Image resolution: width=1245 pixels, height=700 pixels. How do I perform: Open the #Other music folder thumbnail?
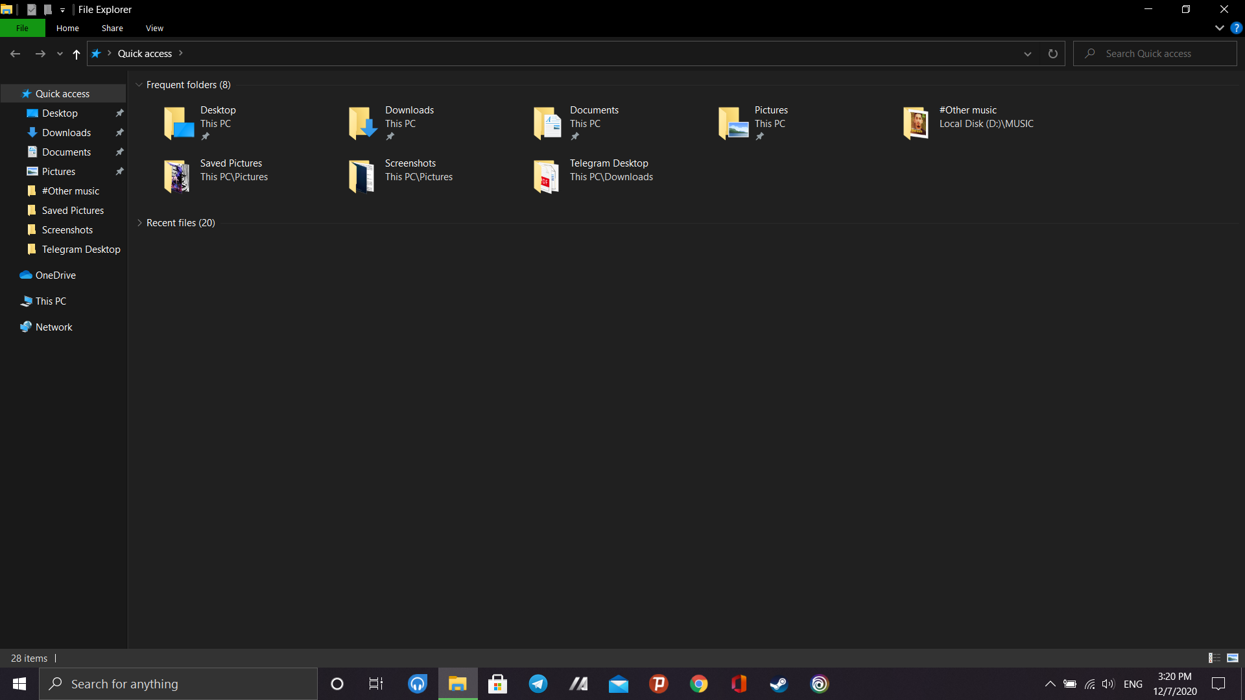pyautogui.click(x=916, y=123)
